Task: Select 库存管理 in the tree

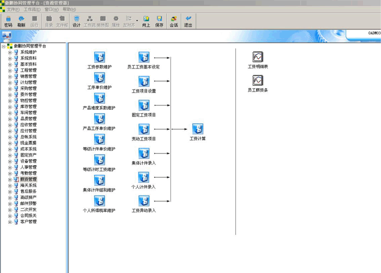Action: click(28, 107)
